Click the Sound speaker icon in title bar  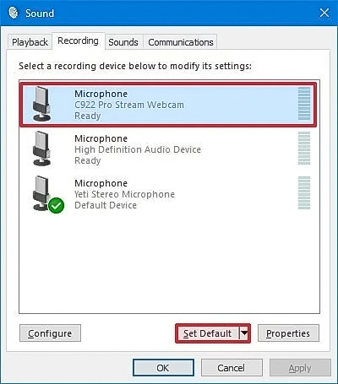point(14,13)
